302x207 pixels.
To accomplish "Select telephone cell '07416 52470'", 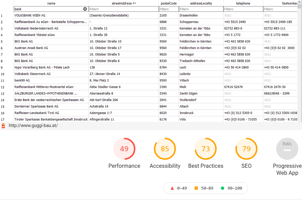I will (x=243, y=87).
